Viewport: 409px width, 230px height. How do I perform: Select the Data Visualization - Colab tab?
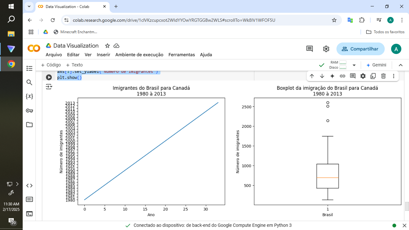[x=72, y=6]
